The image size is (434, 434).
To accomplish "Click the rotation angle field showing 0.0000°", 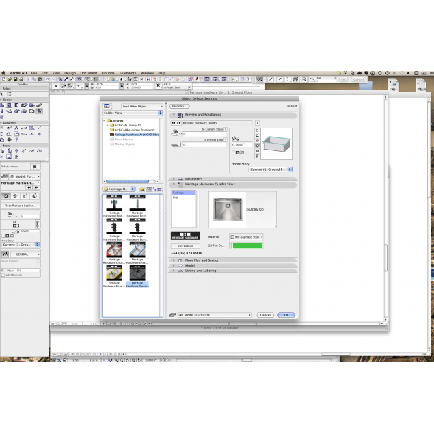I will pos(242,144).
